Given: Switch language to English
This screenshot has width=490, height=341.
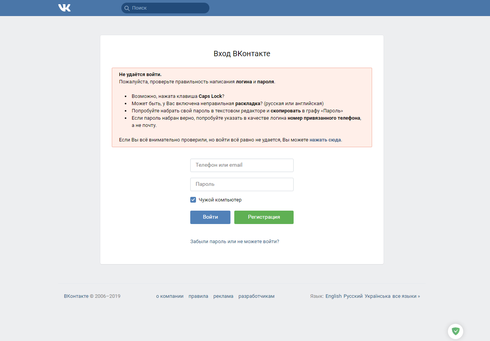Looking at the screenshot, I should pyautogui.click(x=333, y=296).
